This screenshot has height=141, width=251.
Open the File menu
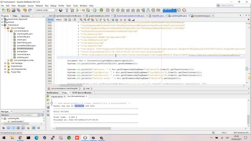(2, 5)
